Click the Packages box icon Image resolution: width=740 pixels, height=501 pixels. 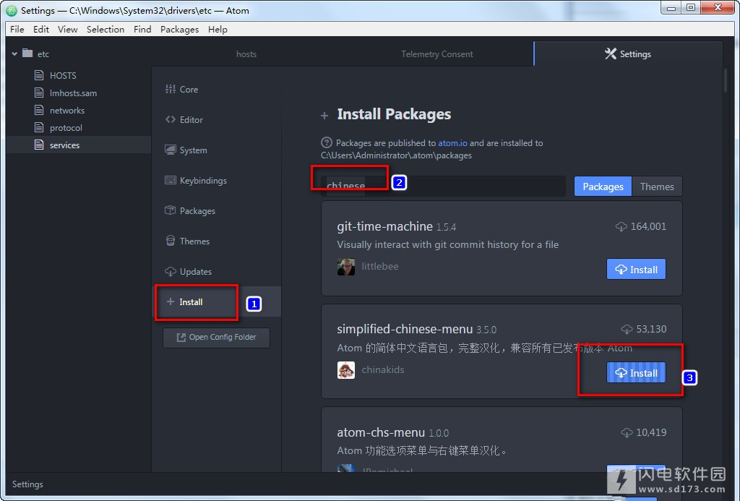[171, 210]
